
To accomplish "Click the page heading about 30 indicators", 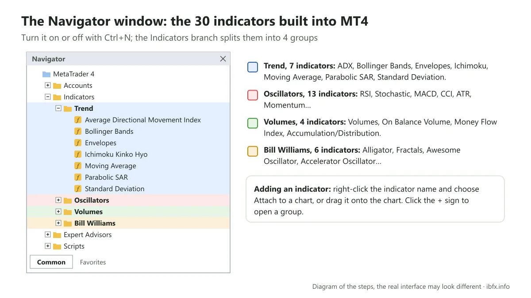I will tap(195, 21).
